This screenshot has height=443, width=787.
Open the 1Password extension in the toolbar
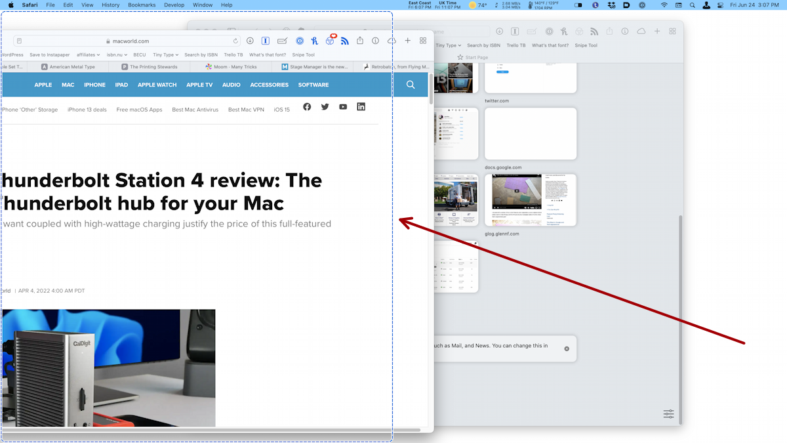(x=299, y=40)
